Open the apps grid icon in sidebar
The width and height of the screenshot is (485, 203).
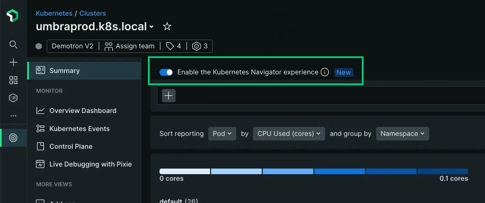(x=13, y=80)
